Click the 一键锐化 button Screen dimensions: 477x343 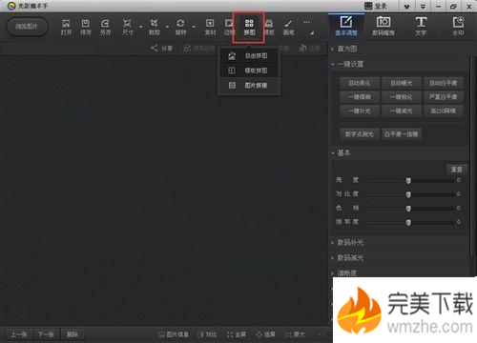tap(402, 97)
